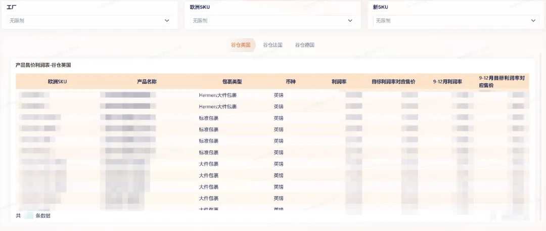Screen dimensions: 546x231
Task: Click the 欧洲SKU table column header
Action: pyautogui.click(x=57, y=81)
